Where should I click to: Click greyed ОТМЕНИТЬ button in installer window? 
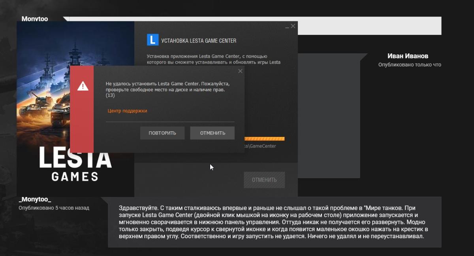264,180
